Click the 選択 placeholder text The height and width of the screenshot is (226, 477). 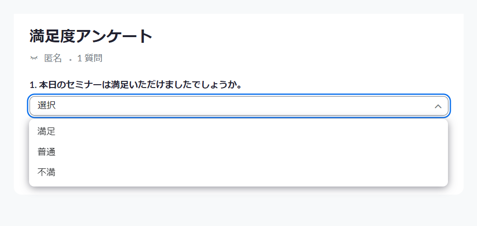tap(47, 106)
